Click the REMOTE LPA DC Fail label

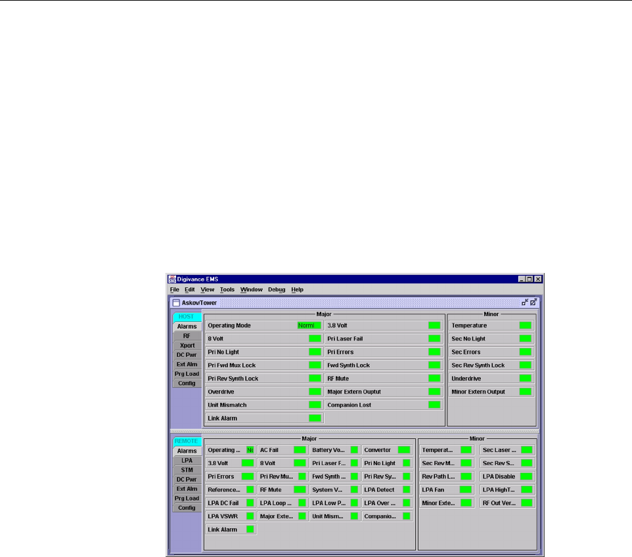point(223,503)
